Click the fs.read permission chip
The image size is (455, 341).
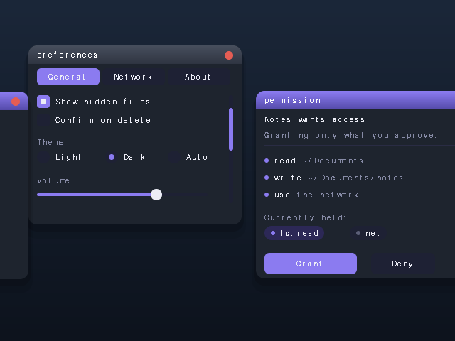294,233
